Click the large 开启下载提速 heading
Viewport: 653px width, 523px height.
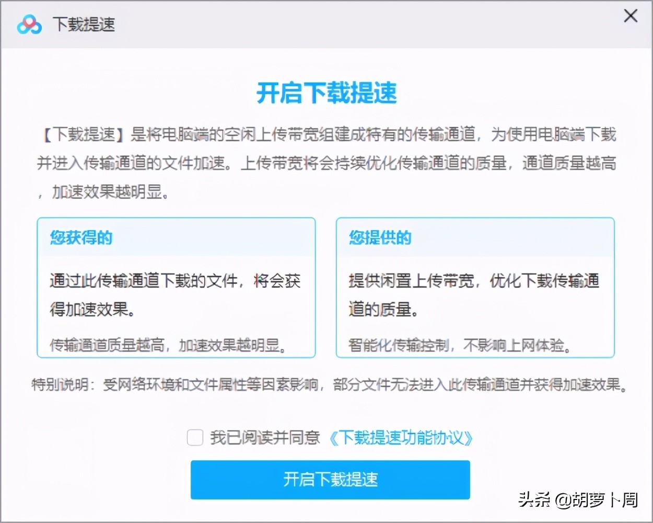tap(326, 93)
